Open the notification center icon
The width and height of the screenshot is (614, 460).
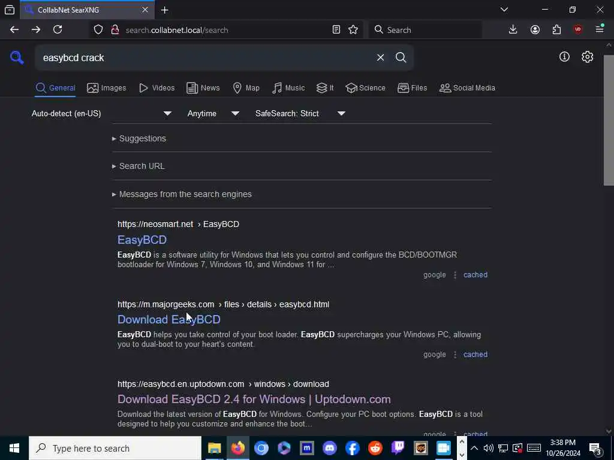click(595, 449)
